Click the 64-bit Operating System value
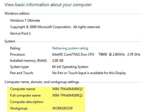Viewport: 142px width, 112px height. pos(70,67)
